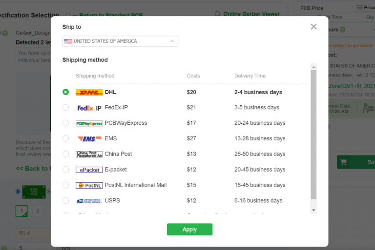Click the $15 PostNL cost

coord(191,185)
